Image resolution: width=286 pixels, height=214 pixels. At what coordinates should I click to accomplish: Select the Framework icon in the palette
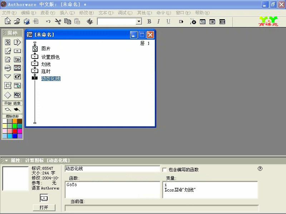click(x=8, y=85)
